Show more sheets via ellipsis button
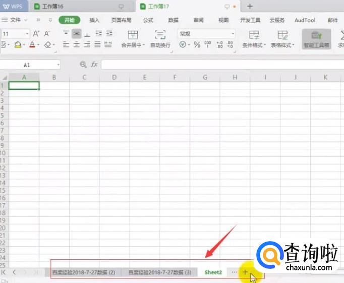This screenshot has width=344, height=283. tap(235, 272)
